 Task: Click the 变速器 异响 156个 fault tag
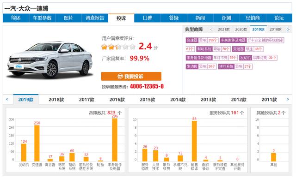pyautogui.click(x=202, y=40)
